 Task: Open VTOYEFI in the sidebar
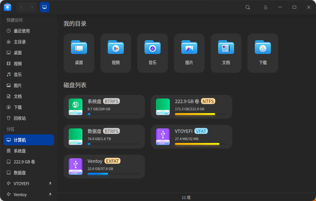coord(29,183)
